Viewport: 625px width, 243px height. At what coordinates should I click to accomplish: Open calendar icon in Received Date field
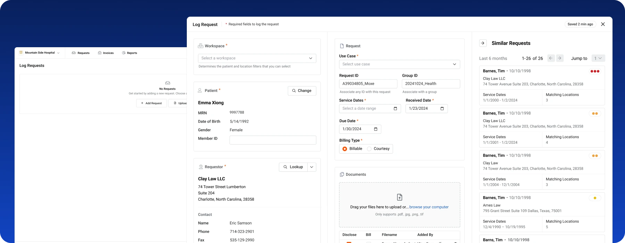coord(442,109)
